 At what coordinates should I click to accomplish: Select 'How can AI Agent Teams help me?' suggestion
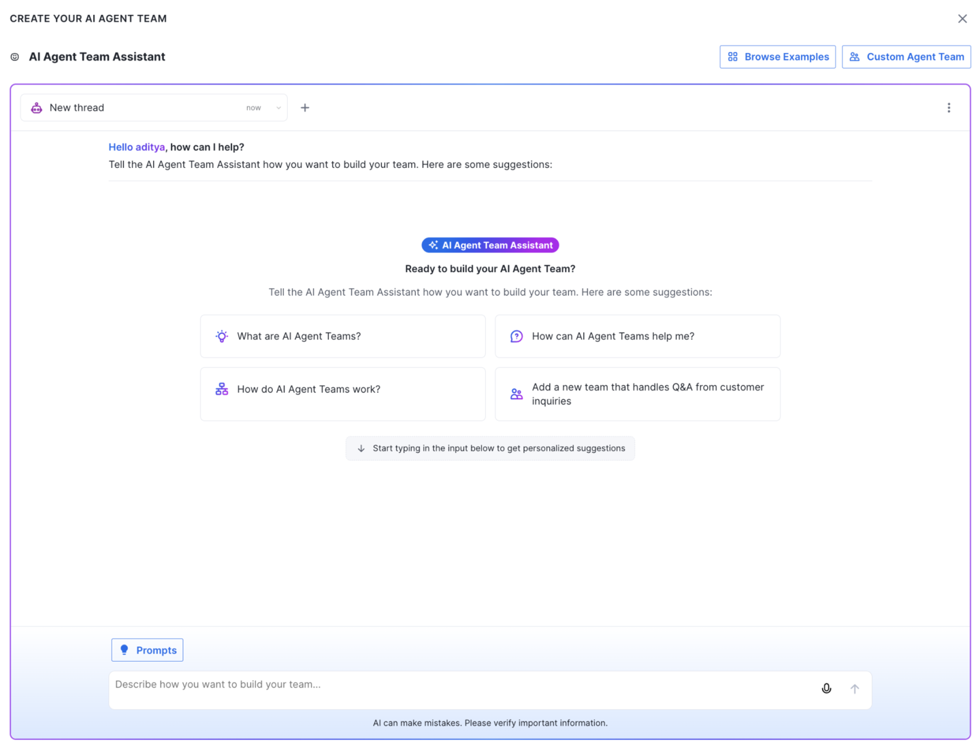pos(638,337)
